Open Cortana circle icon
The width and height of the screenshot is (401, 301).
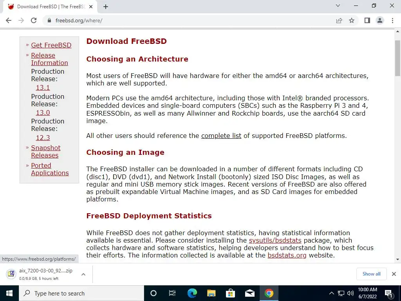point(154,293)
